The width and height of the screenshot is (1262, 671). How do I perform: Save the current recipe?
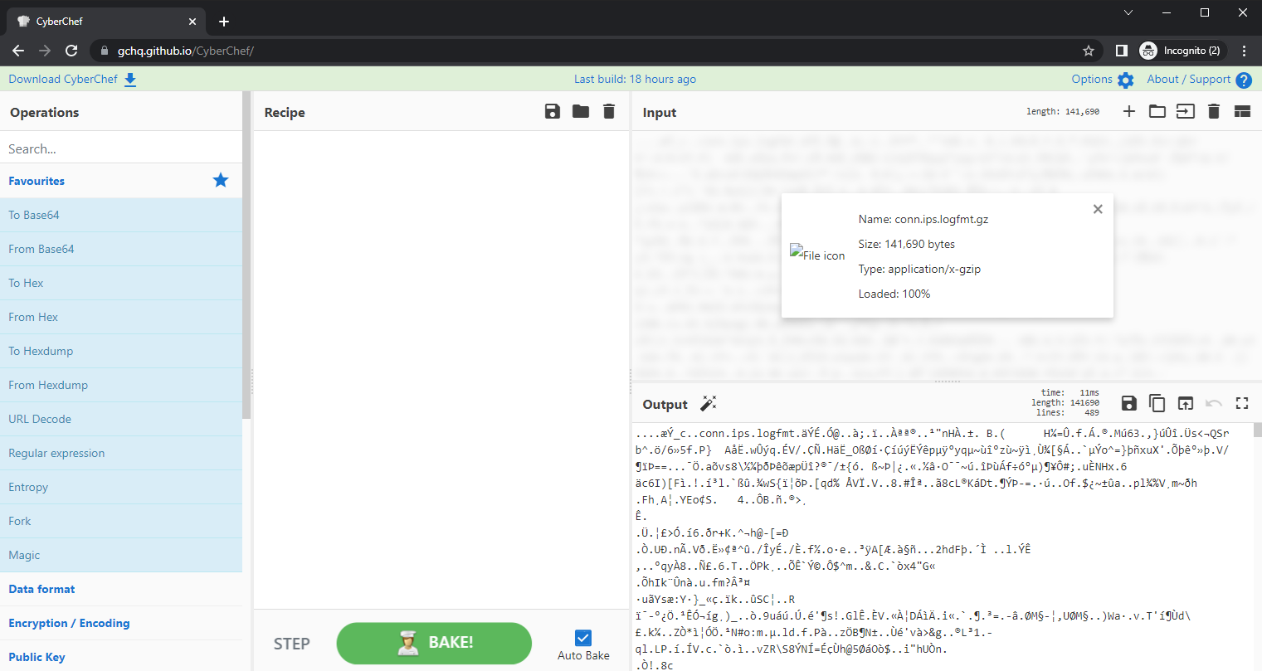coord(552,111)
